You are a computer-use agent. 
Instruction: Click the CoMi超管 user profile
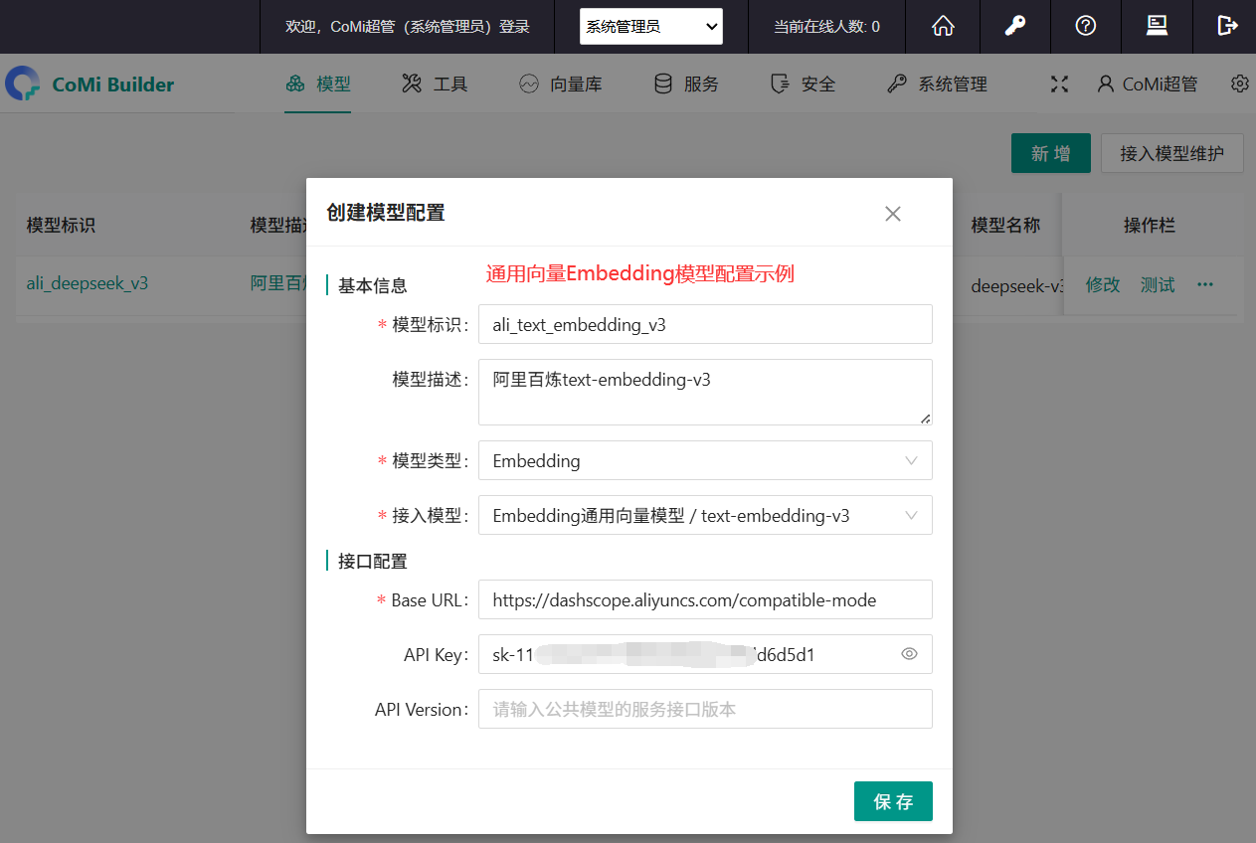coord(1147,84)
